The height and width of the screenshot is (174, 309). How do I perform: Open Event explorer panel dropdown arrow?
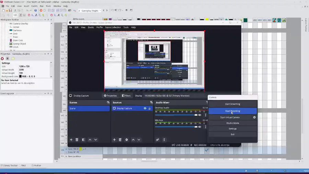point(45,94)
